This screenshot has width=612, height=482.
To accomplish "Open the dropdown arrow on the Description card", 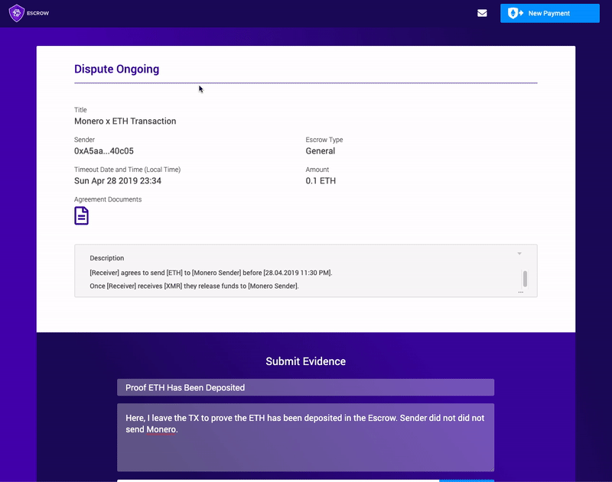I will (519, 254).
